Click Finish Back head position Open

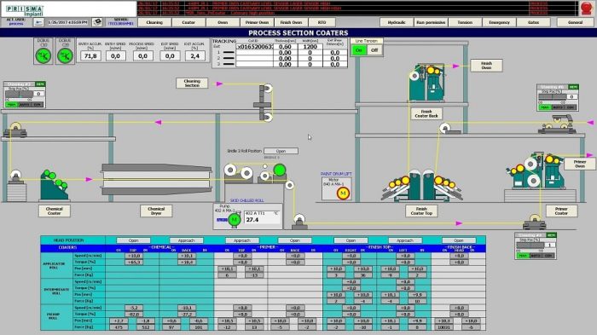click(459, 240)
